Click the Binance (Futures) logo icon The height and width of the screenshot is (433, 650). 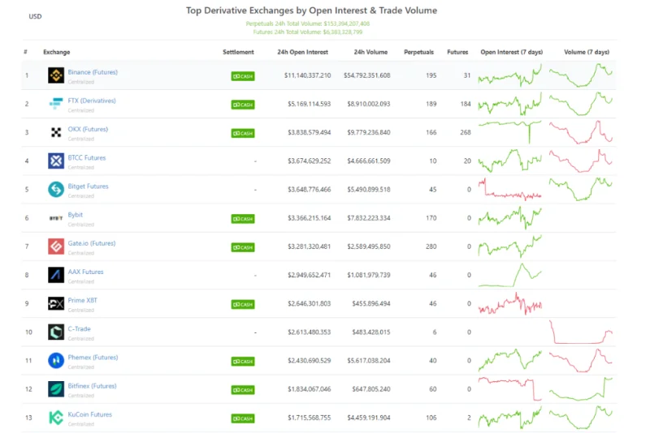coord(56,75)
